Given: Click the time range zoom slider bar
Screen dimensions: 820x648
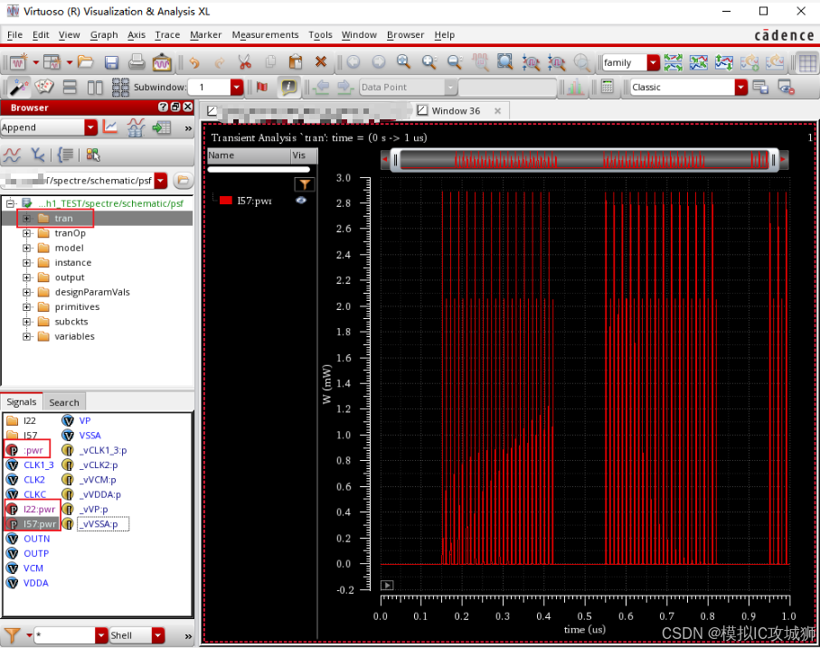Looking at the screenshot, I should [x=579, y=161].
